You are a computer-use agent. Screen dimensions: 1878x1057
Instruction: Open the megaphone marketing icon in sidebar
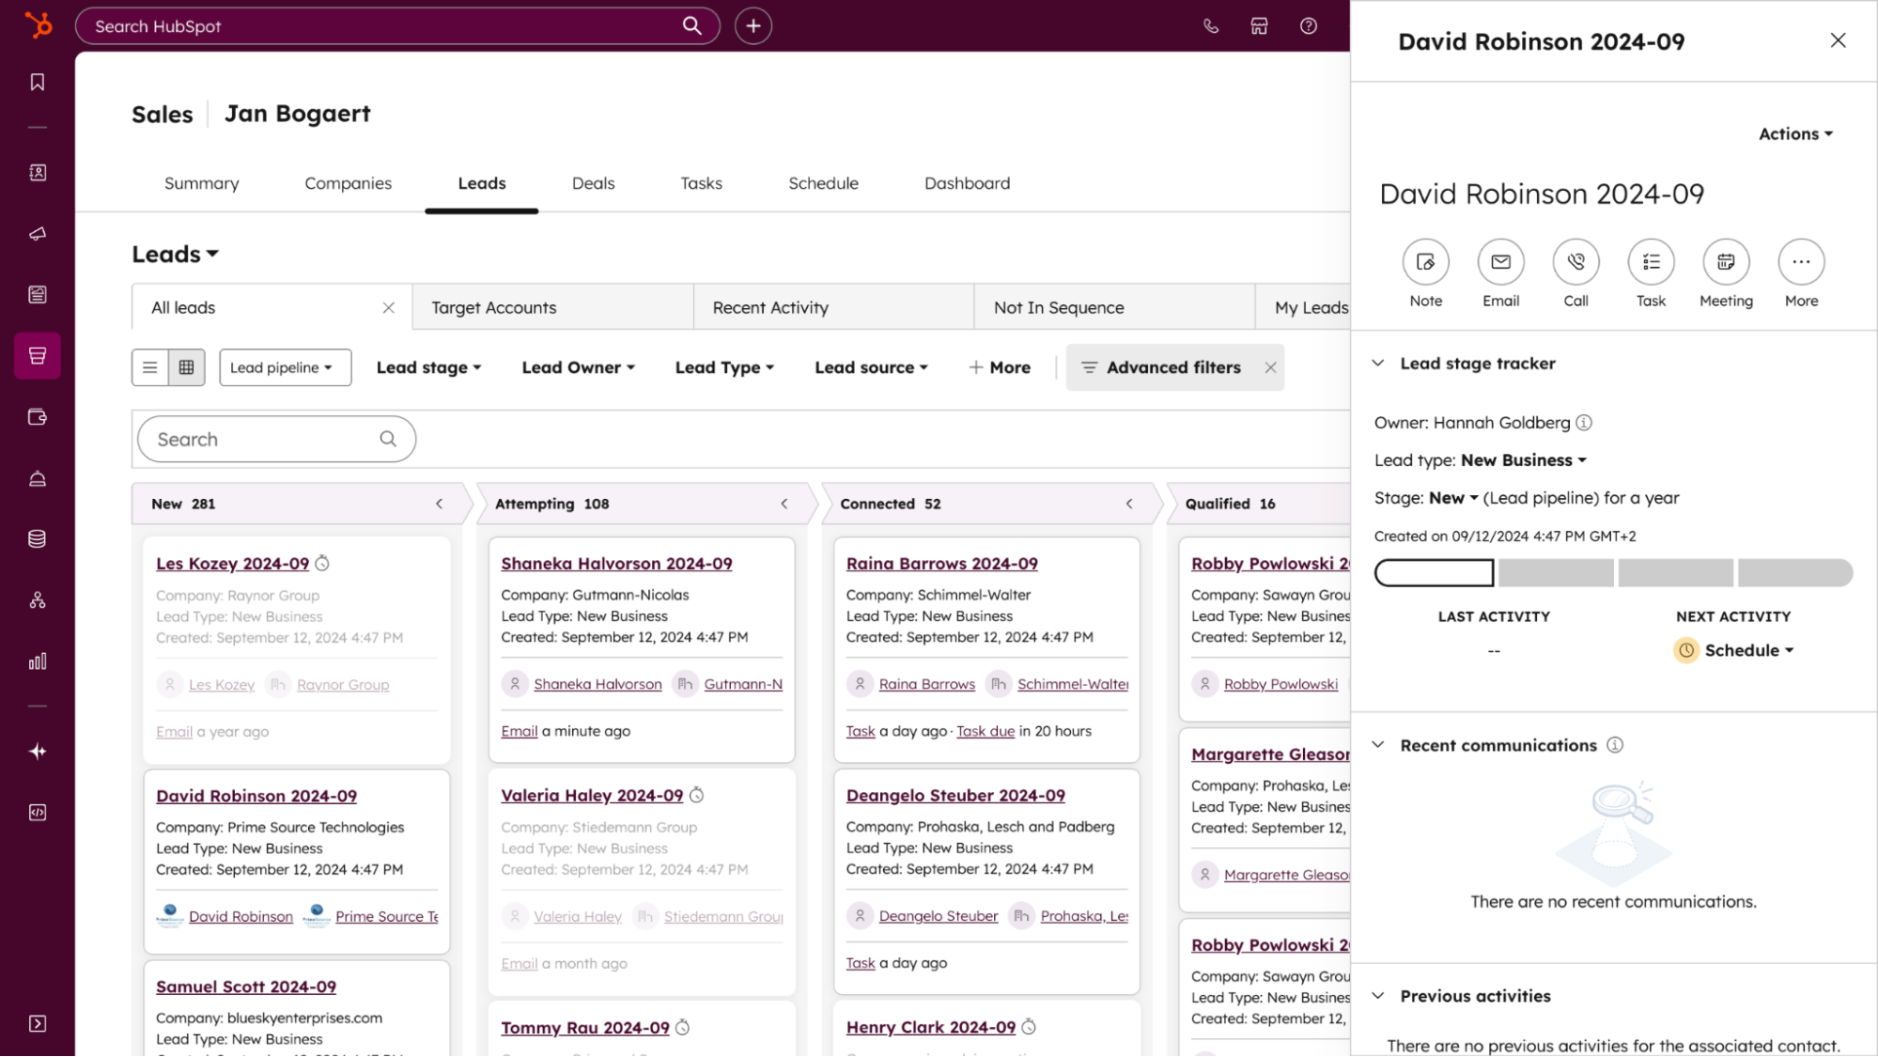38,234
